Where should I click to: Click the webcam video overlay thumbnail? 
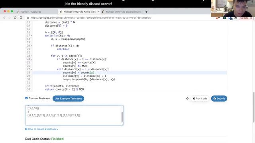(x=233, y=8)
